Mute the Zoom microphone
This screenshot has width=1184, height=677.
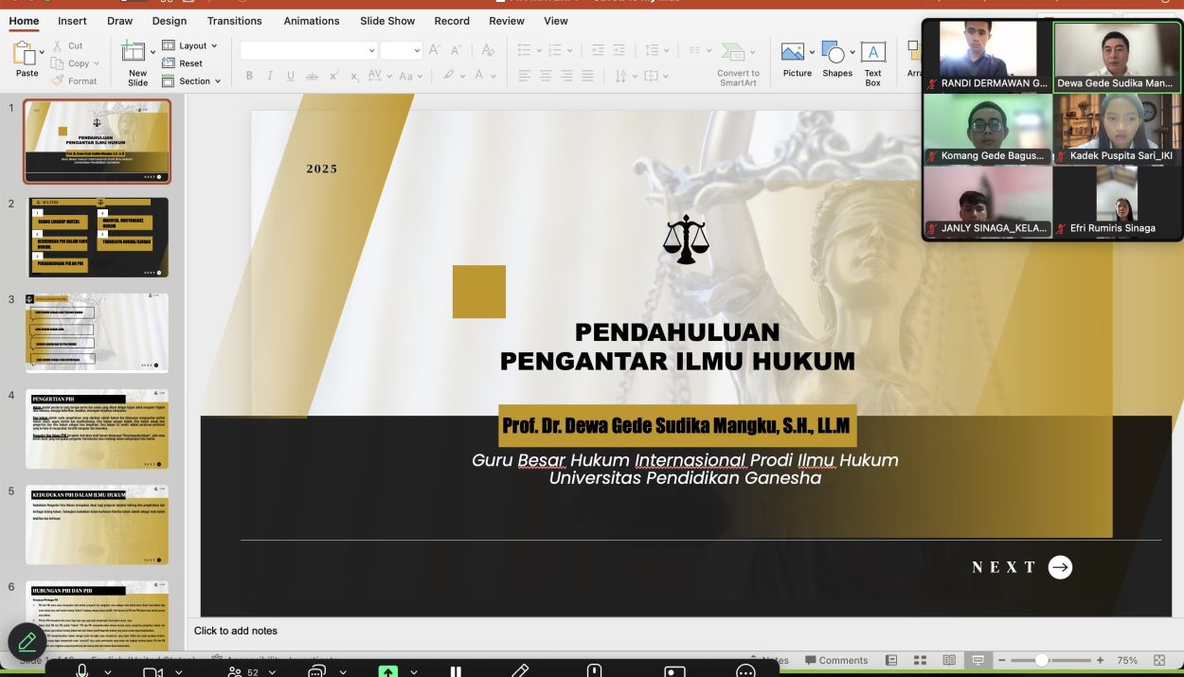[x=82, y=671]
